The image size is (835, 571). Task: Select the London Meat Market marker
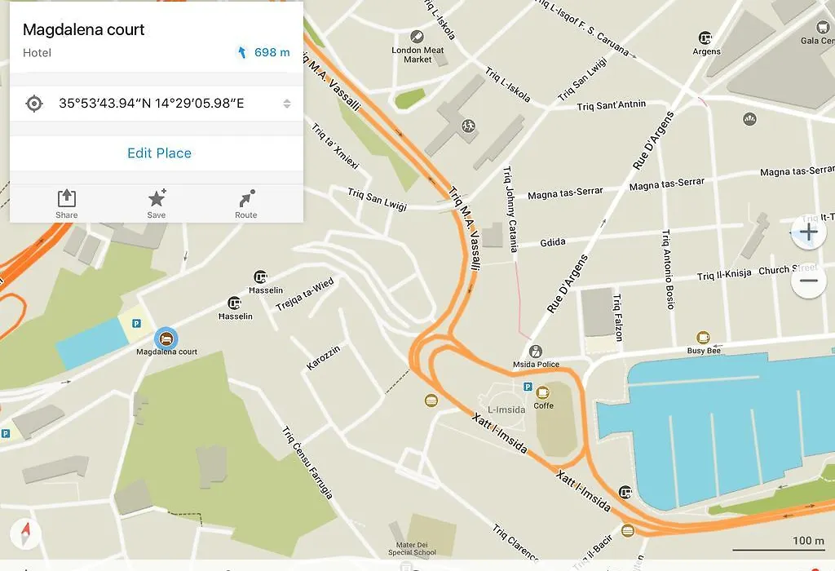click(x=417, y=37)
